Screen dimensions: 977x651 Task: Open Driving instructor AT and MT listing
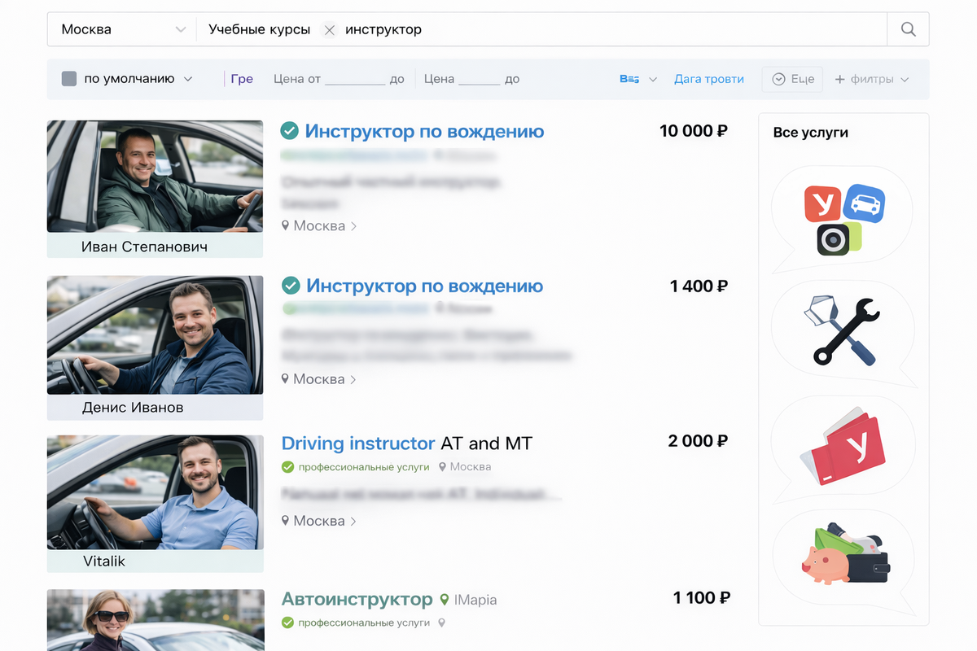point(406,443)
